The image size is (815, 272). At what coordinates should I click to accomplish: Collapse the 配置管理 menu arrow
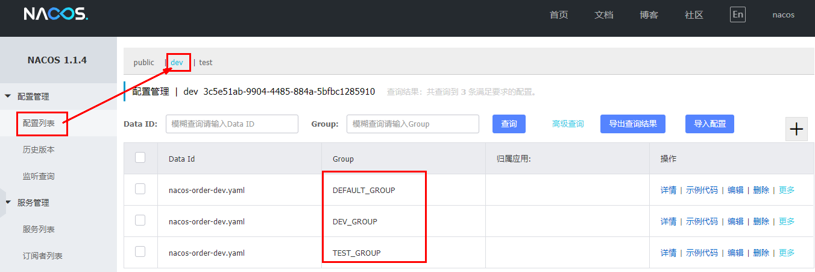tap(8, 96)
